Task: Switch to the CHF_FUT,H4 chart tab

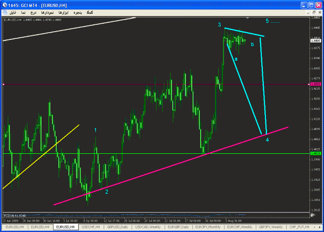Action: click(x=299, y=227)
